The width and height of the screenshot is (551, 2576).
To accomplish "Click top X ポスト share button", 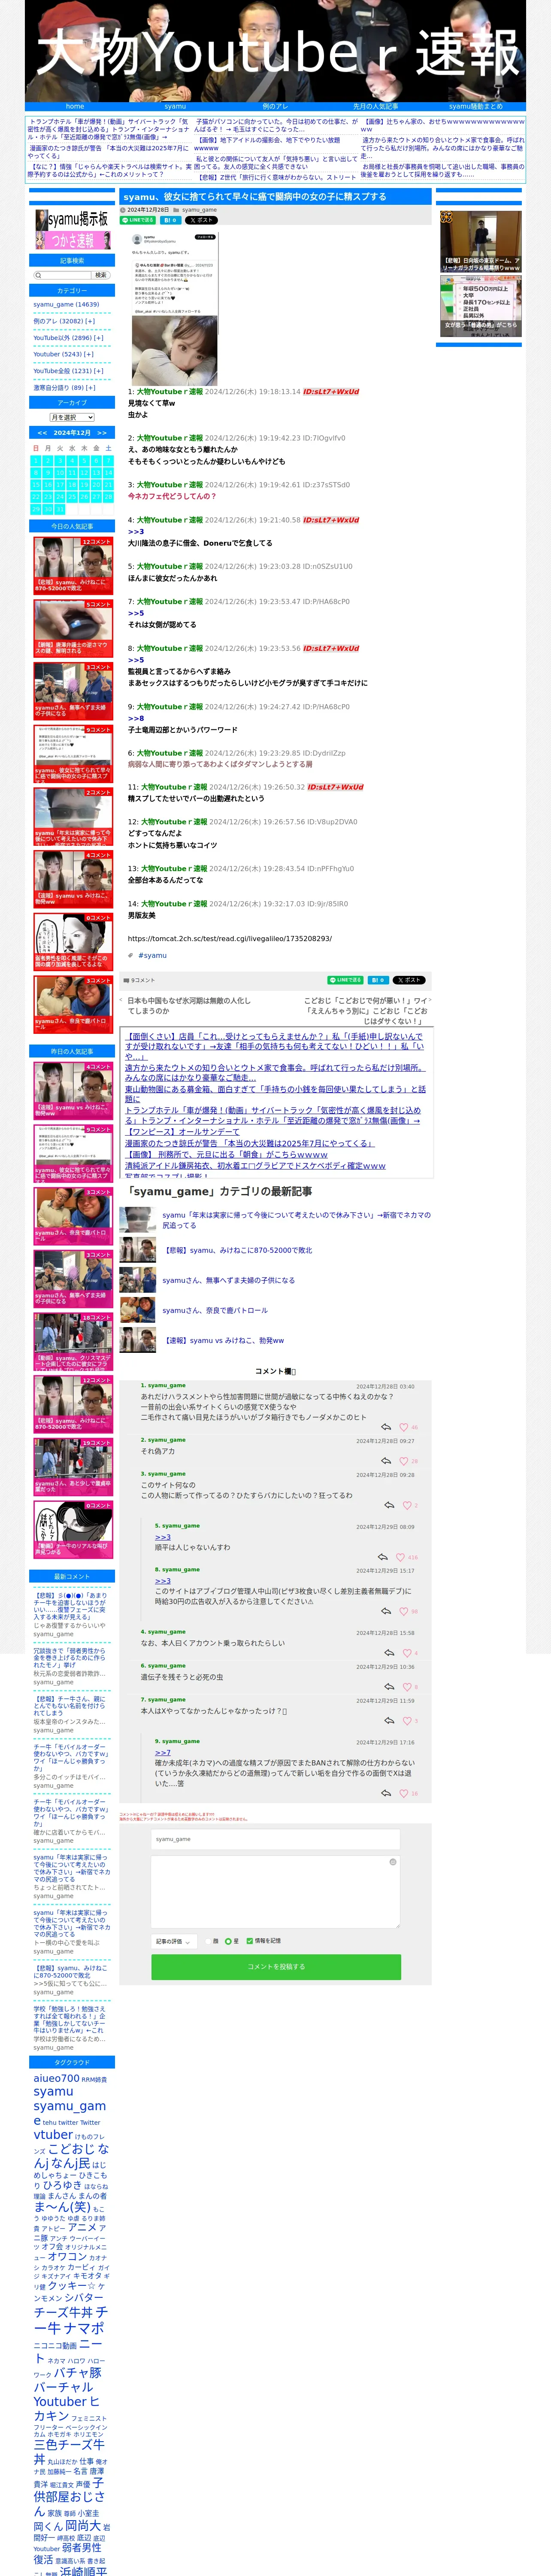I will coord(200,220).
